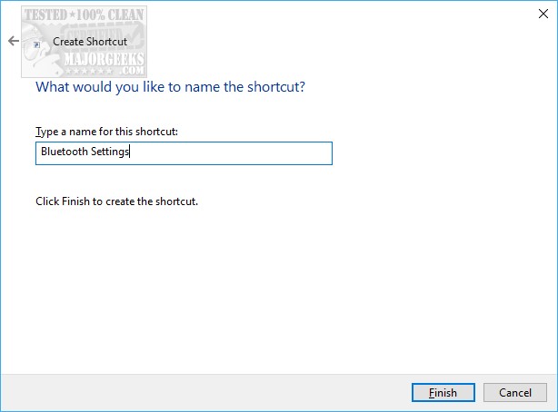Click the back arrow in the wizard
The height and width of the screenshot is (412, 558).
[x=13, y=42]
